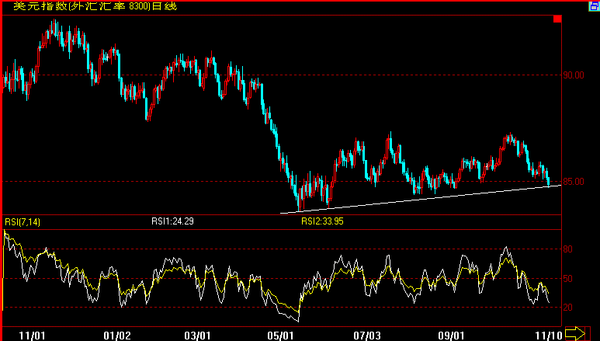This screenshot has height=341, width=600.
Task: Select the white support trendline
Action: pos(421,199)
